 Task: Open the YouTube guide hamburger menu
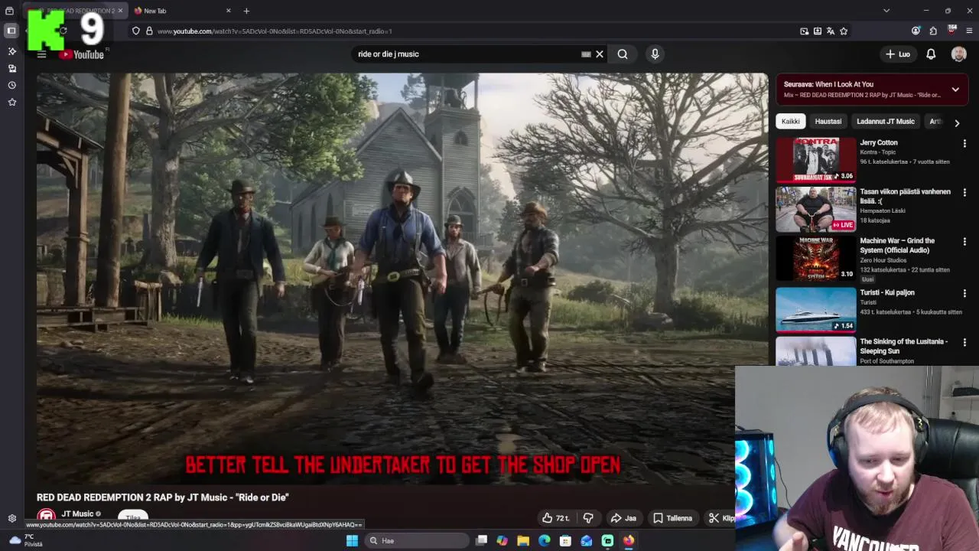[x=42, y=54]
